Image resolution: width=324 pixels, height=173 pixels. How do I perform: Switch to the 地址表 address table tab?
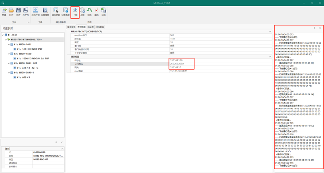click(x=91, y=27)
